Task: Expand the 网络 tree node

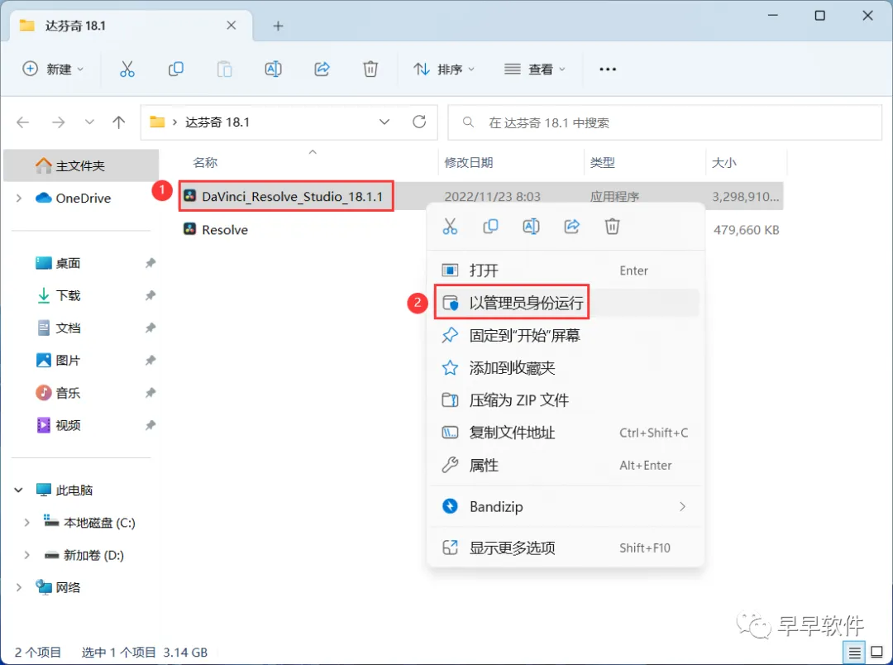Action: pyautogui.click(x=19, y=587)
